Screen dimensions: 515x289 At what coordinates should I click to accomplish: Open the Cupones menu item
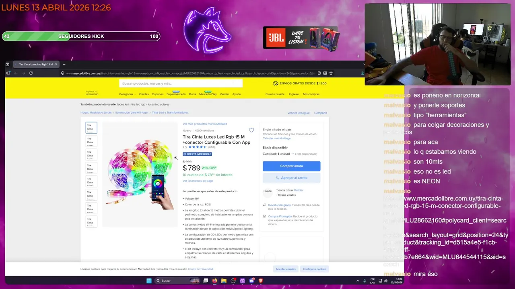157,94
